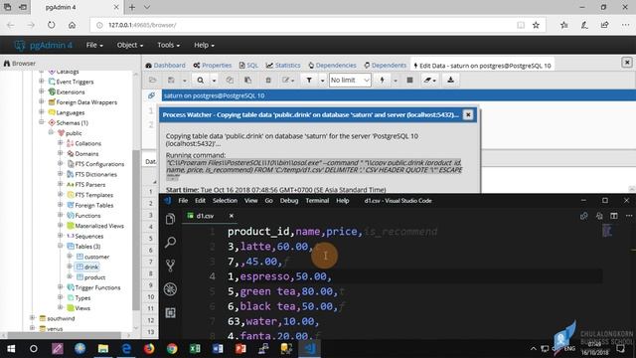Open Firefox from the taskbar
The height and width of the screenshot is (358, 636).
pos(149,349)
